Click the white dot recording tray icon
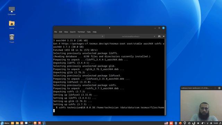The width and height of the screenshot is (222, 125). coord(198,123)
